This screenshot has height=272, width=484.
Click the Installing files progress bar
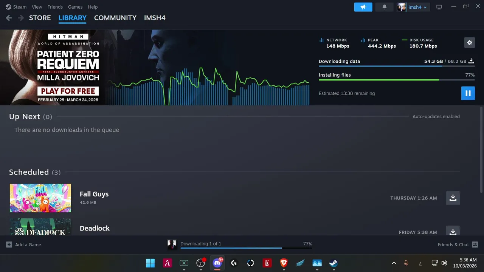tap(397, 80)
